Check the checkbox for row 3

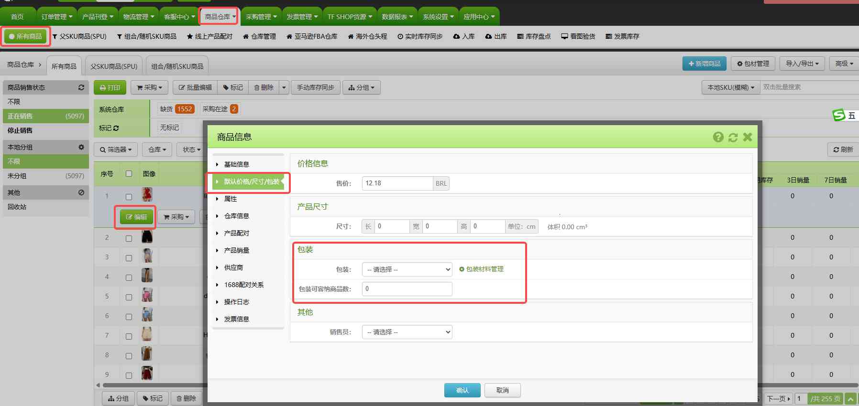[x=129, y=258]
